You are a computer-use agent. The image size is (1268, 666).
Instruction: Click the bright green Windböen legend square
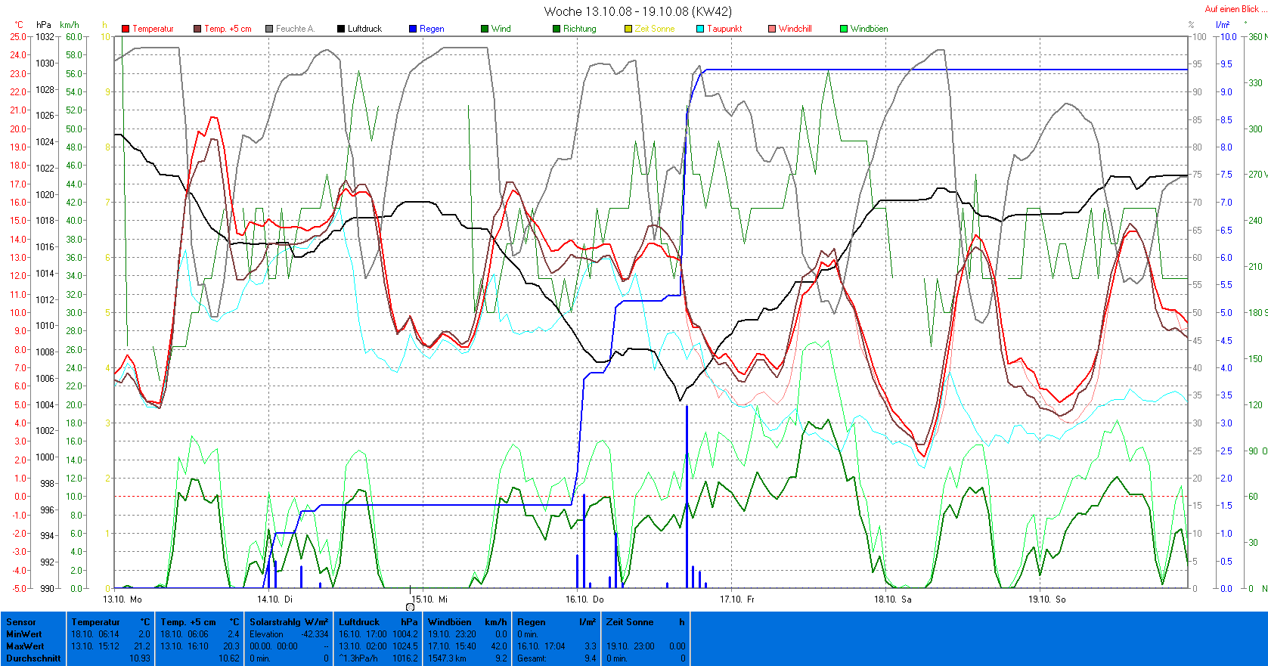coord(844,29)
